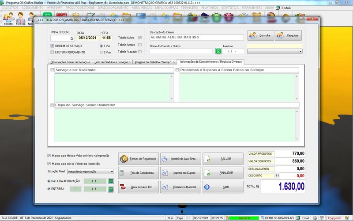Viewport: 353px width, 221px height.
Task: Click the Pesquisar client button
Action: (x=288, y=35)
